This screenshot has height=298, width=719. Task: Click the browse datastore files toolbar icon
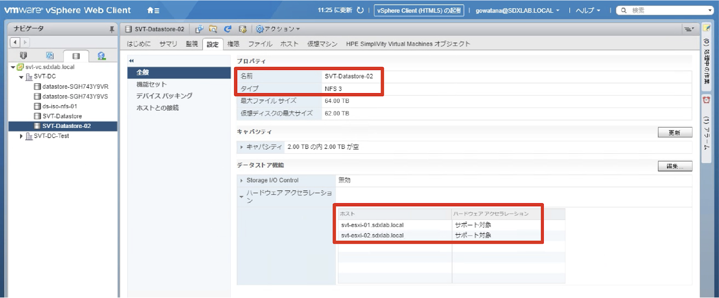point(213,29)
